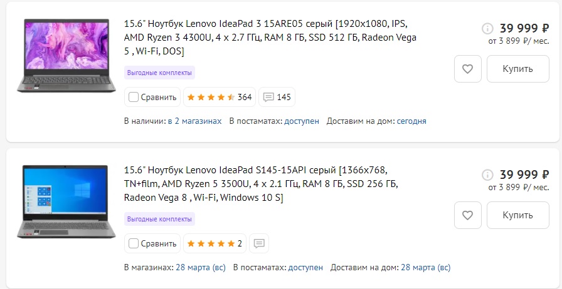This screenshot has height=289, width=562.
Task: Open the 145 comments icon
Action: 277,97
